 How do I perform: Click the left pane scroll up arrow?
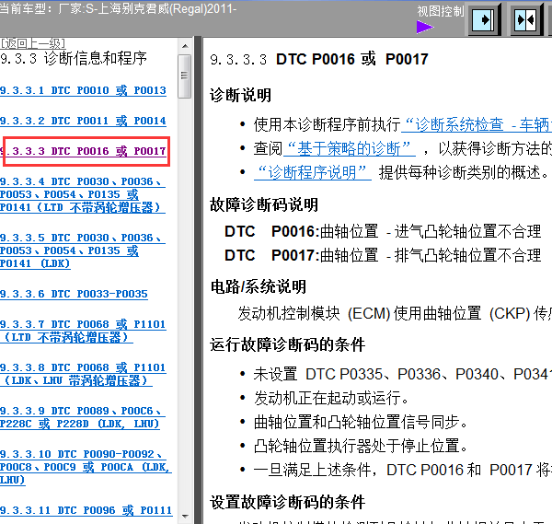pos(185,46)
